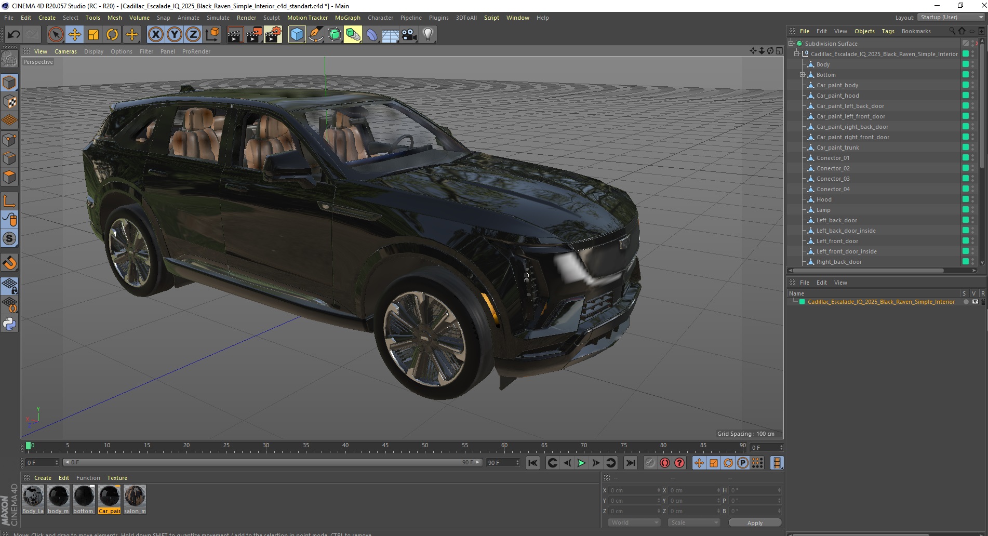
Task: Open the Spline Pen tool
Action: 315,35
